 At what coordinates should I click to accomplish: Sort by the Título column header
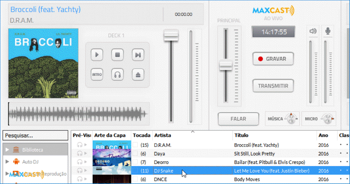pyautogui.click(x=275, y=135)
